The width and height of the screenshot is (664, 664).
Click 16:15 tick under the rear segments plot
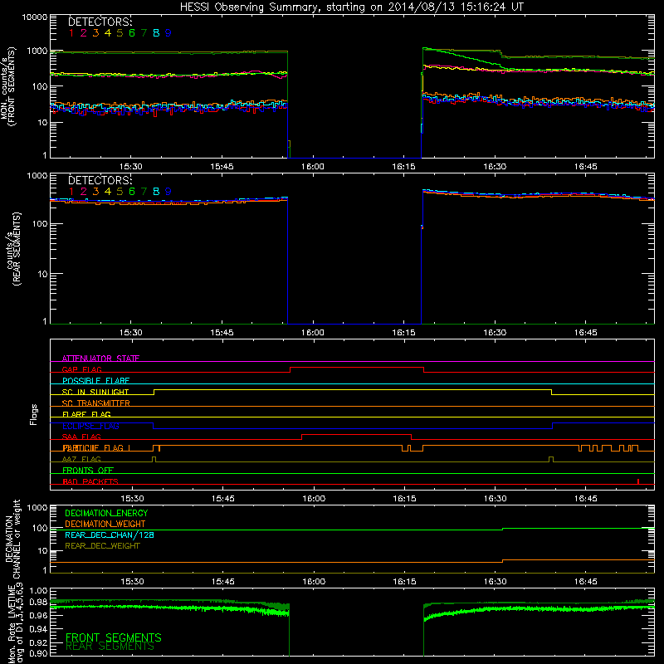point(403,333)
